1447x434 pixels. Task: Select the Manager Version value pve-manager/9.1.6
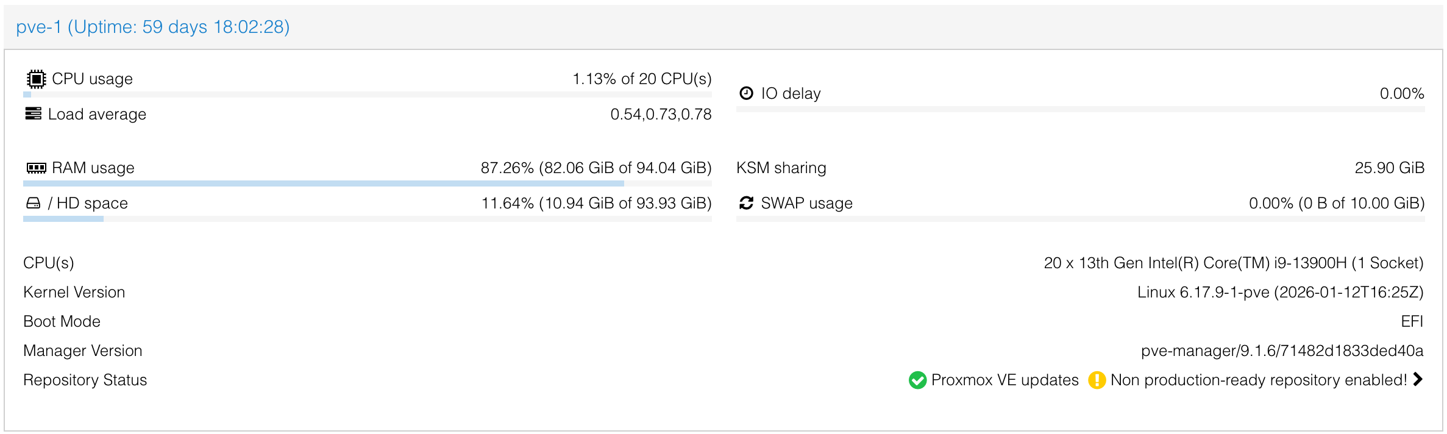point(1282,350)
